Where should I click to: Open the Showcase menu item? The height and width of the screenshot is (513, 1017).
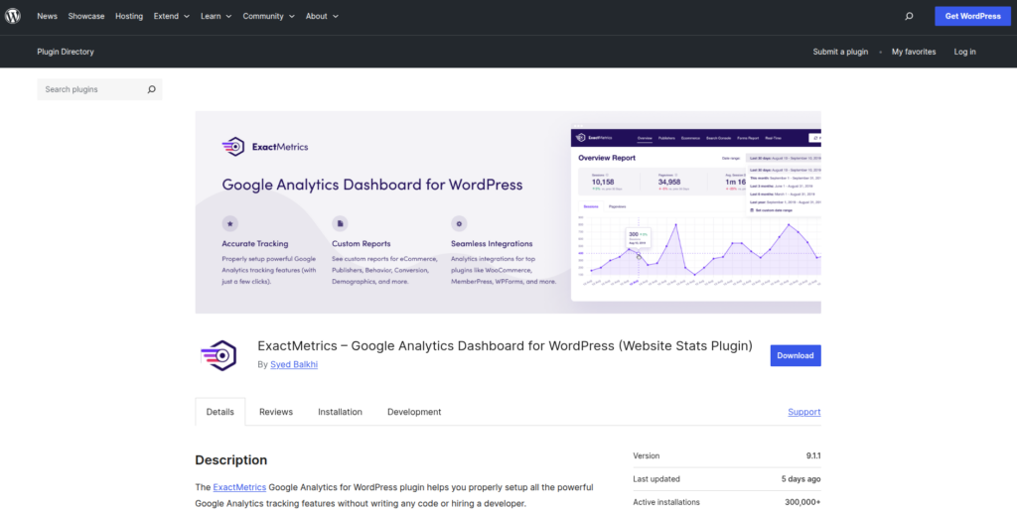86,16
